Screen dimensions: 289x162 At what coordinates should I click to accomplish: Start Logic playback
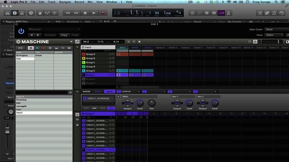tap(94, 13)
